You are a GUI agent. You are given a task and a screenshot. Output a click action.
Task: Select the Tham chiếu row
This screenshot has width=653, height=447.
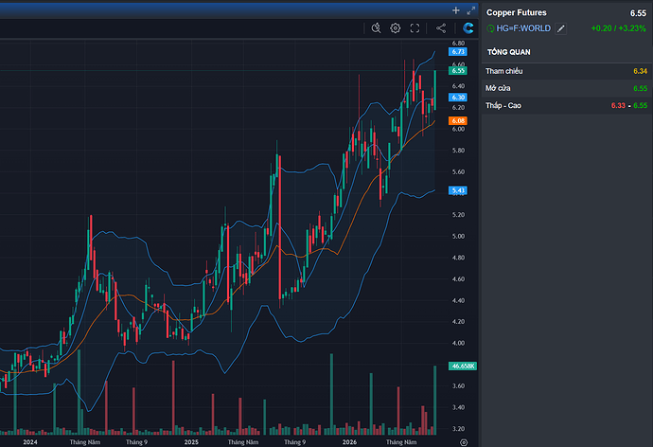(x=566, y=71)
